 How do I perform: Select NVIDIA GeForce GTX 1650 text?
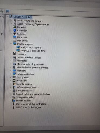coord(33,51)
